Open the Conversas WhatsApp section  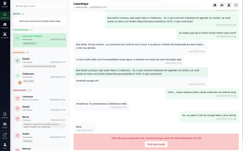coord(5,15)
